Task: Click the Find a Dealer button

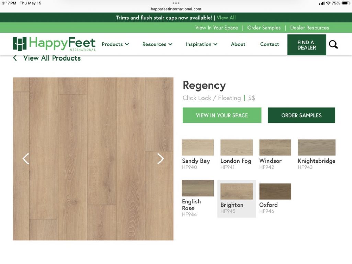Action: pos(307,45)
